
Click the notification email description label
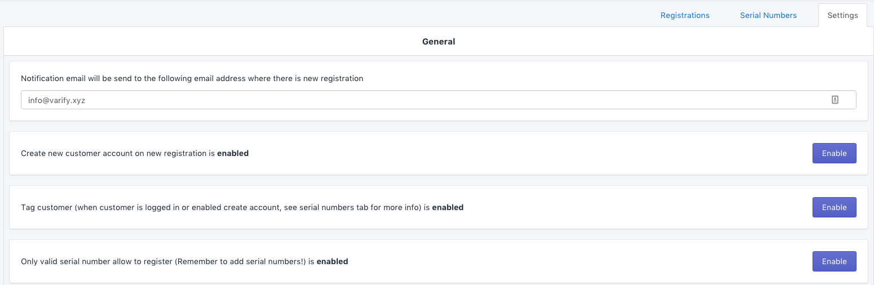click(x=192, y=78)
